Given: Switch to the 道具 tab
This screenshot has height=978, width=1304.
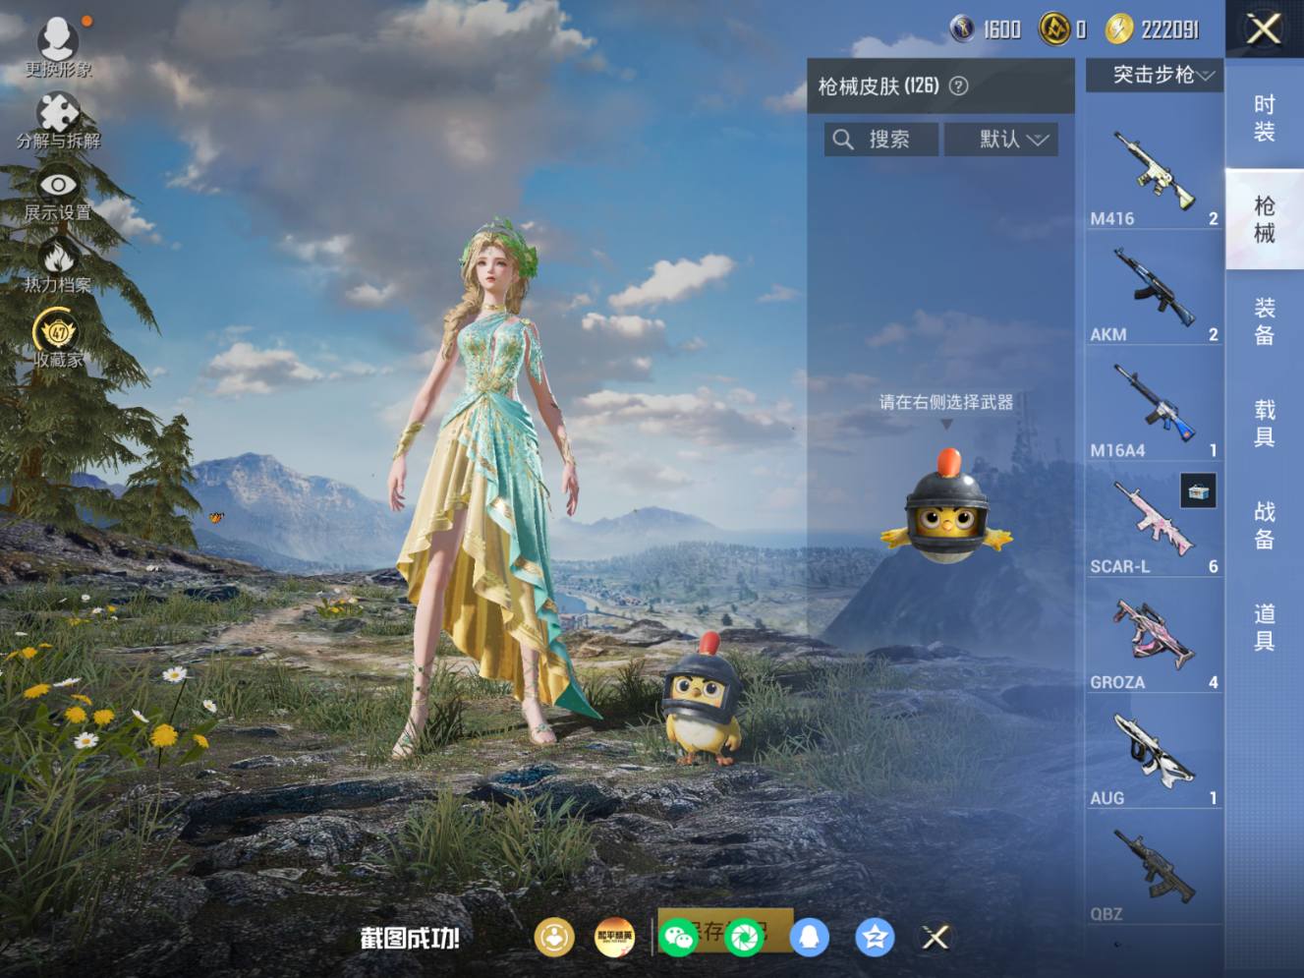Looking at the screenshot, I should click(x=1265, y=628).
